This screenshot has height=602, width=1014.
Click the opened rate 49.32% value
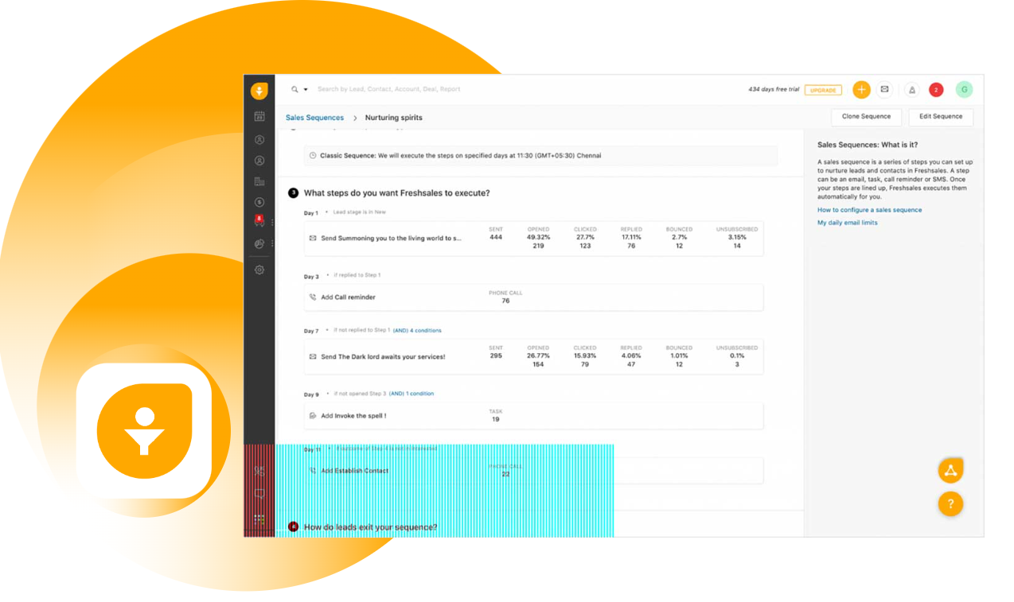pos(538,237)
